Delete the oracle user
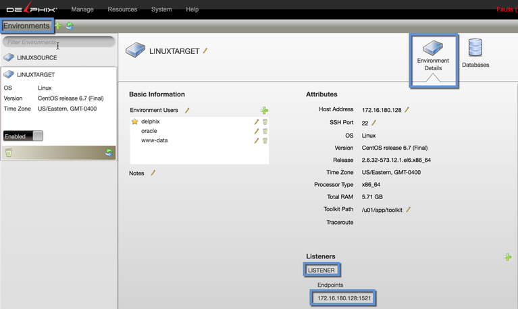518x309 pixels. click(x=265, y=131)
